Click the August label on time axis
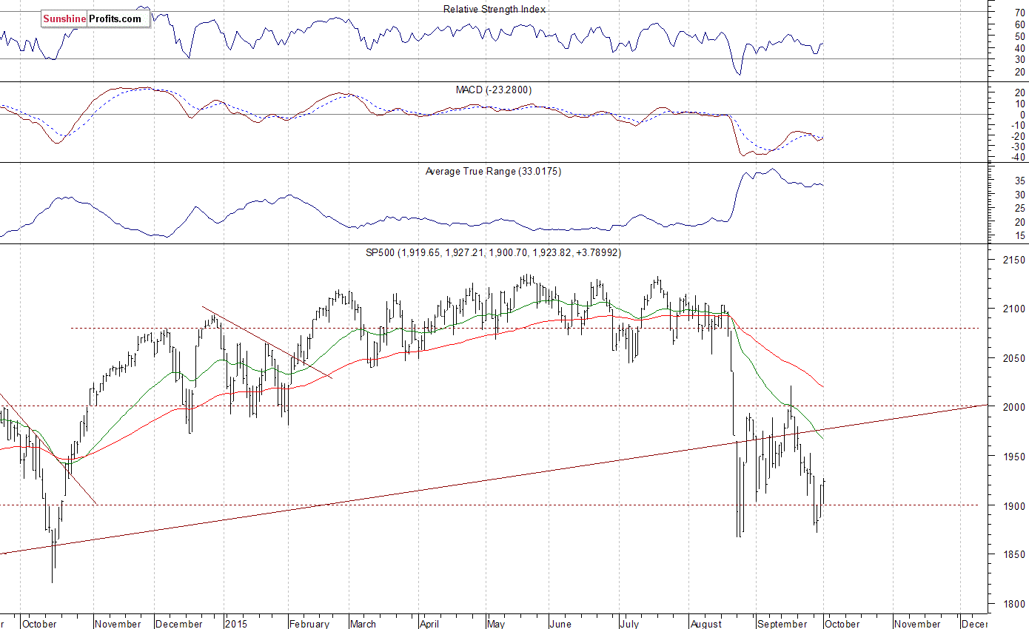 click(705, 624)
